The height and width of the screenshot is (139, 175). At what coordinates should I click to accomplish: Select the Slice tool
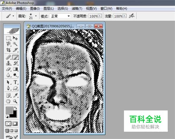click(x=15, y=50)
